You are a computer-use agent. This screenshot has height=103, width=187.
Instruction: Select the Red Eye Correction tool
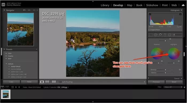[x=160, y=35]
